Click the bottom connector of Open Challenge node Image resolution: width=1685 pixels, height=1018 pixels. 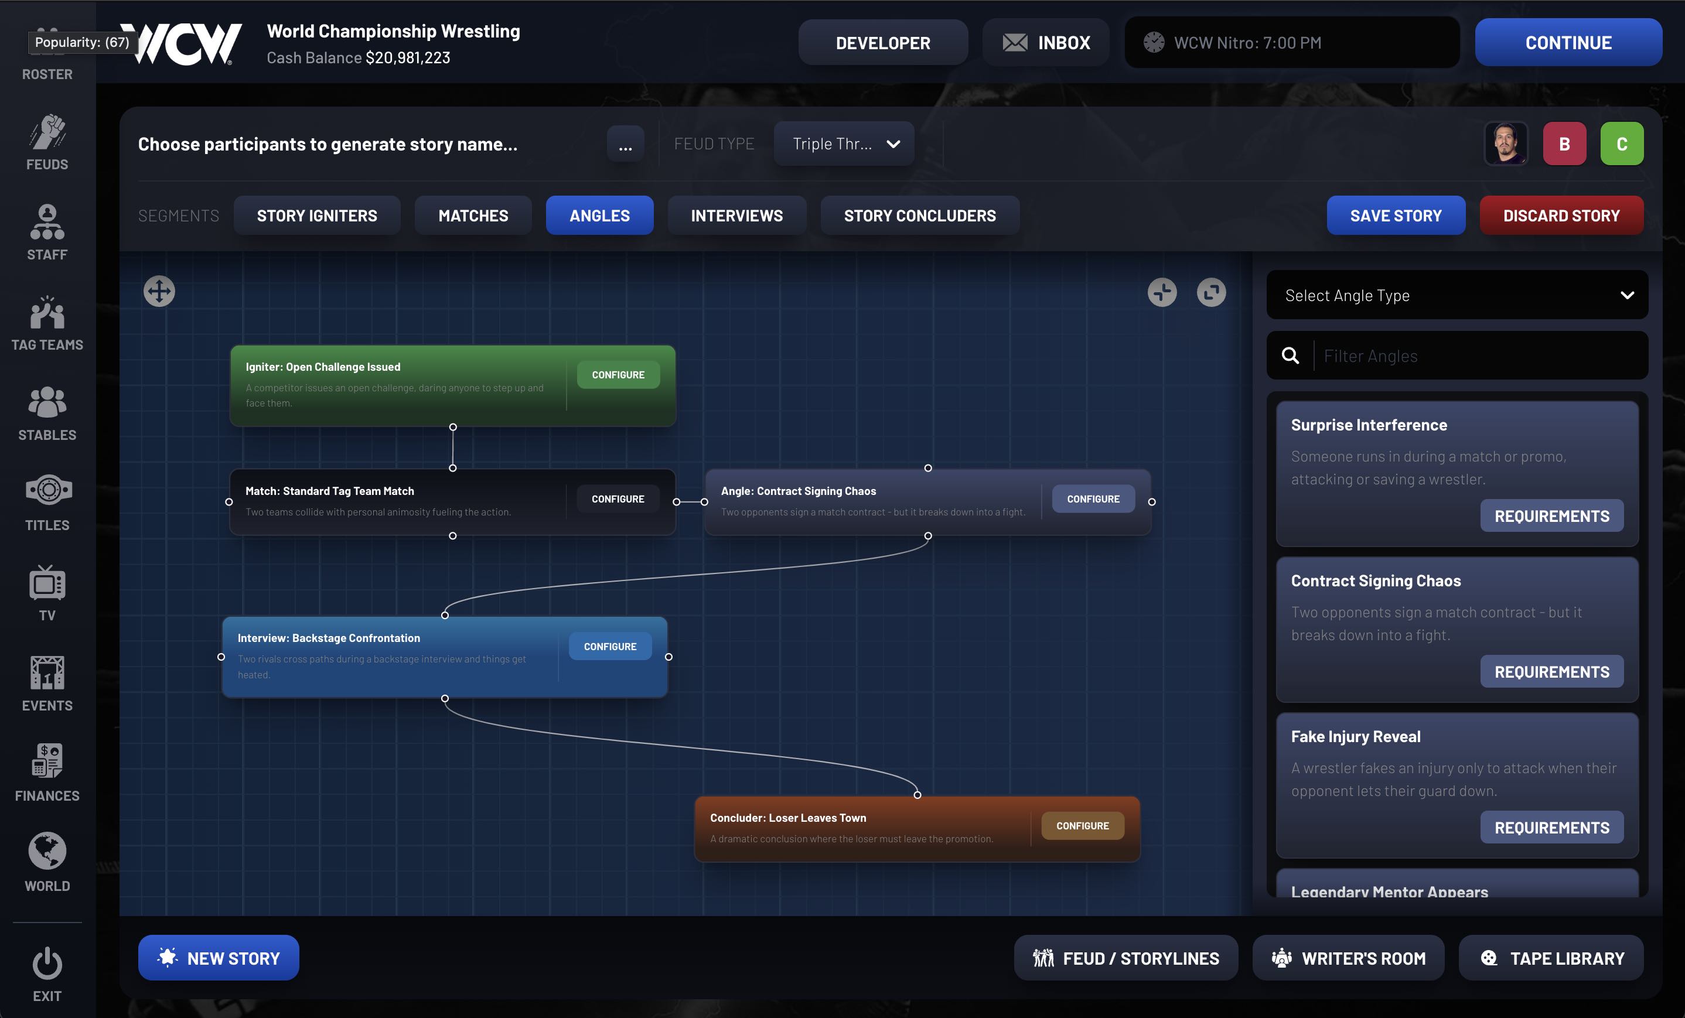point(453,428)
